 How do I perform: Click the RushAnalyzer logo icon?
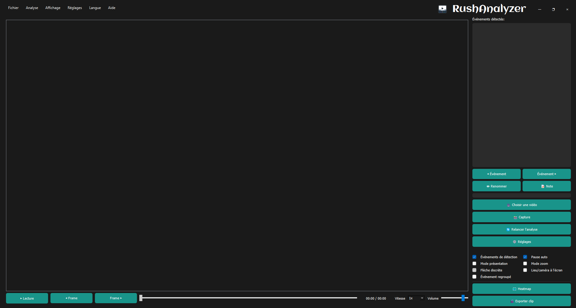pos(442,9)
